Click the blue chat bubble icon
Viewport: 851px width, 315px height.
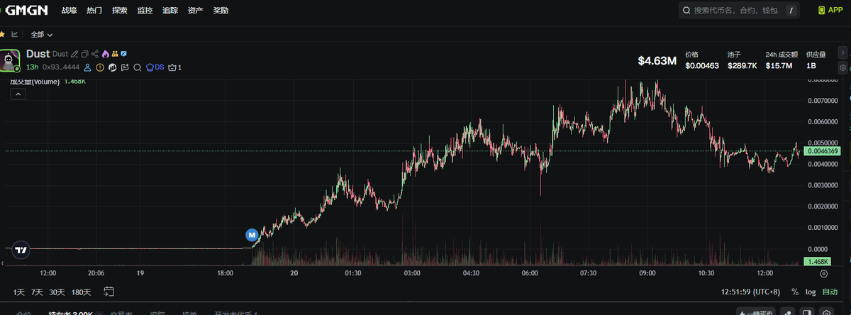click(123, 54)
